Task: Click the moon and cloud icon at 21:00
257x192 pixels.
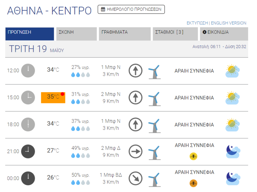Action: click(x=233, y=151)
